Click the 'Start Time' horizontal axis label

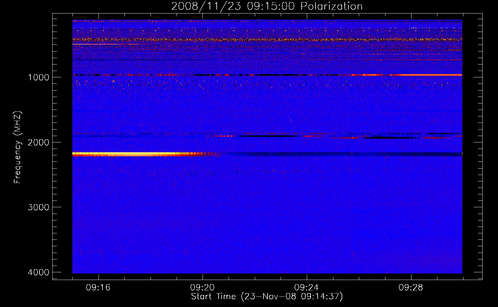(x=267, y=297)
